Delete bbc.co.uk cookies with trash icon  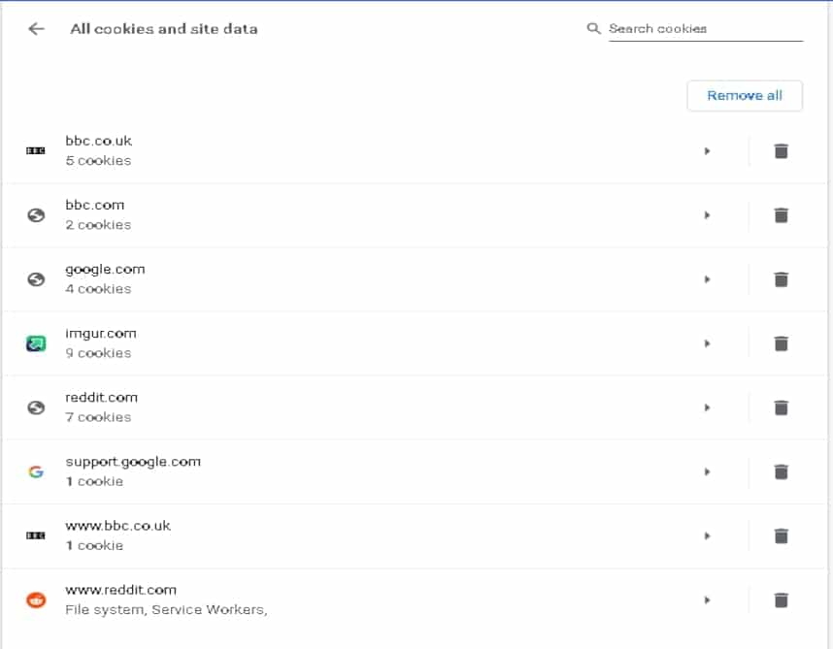781,151
